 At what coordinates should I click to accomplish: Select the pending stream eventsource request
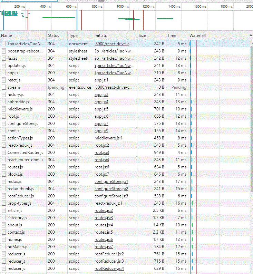pos(125,87)
